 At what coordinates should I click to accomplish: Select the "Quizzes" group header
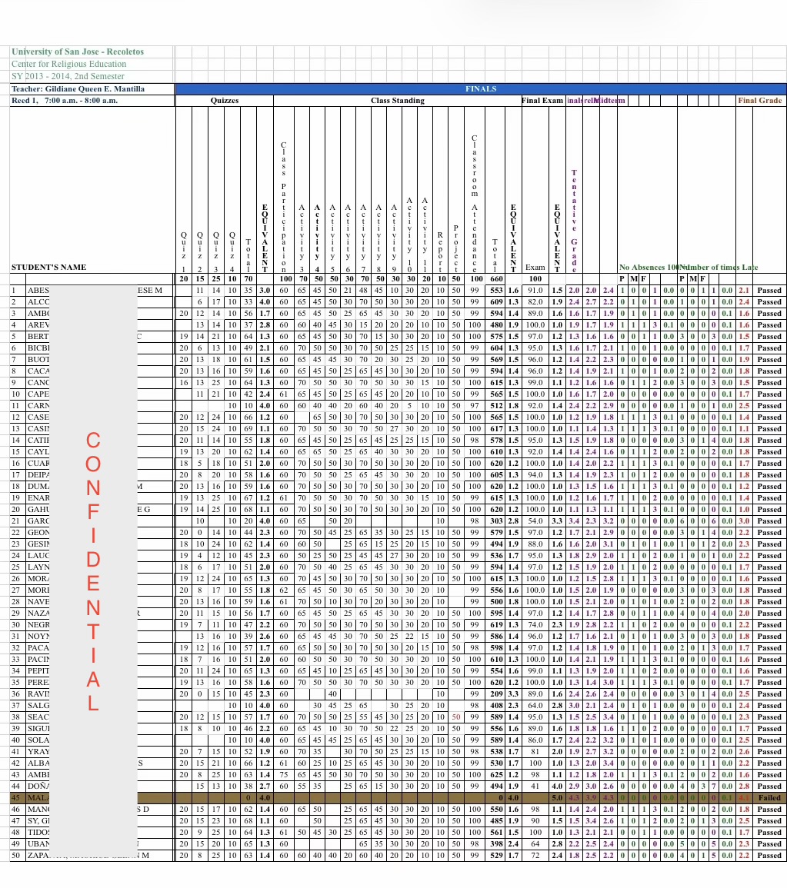point(225,101)
